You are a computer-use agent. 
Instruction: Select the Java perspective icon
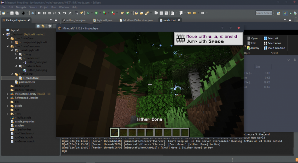click(x=285, y=13)
